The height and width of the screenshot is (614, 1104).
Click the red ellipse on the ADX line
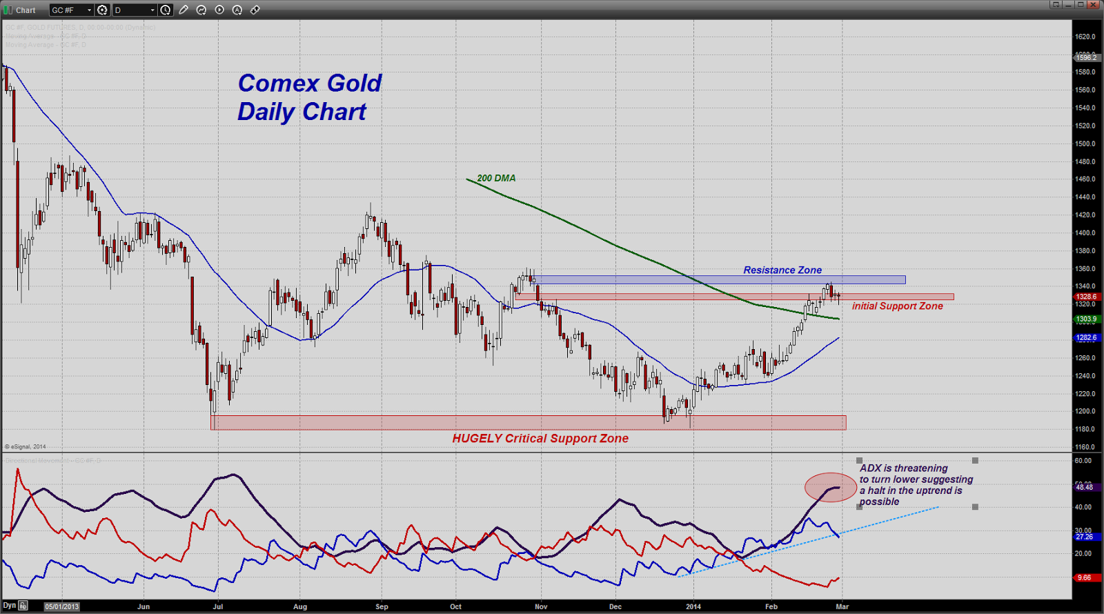tap(831, 487)
